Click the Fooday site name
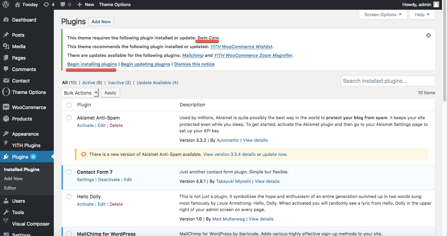Viewport: 447px width, 236px height. tap(30, 5)
